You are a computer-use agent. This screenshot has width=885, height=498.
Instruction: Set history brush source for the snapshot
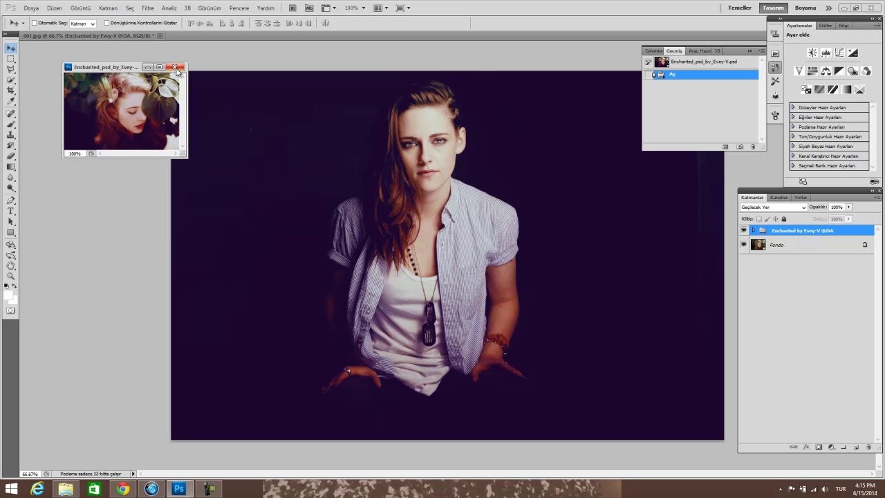click(648, 62)
